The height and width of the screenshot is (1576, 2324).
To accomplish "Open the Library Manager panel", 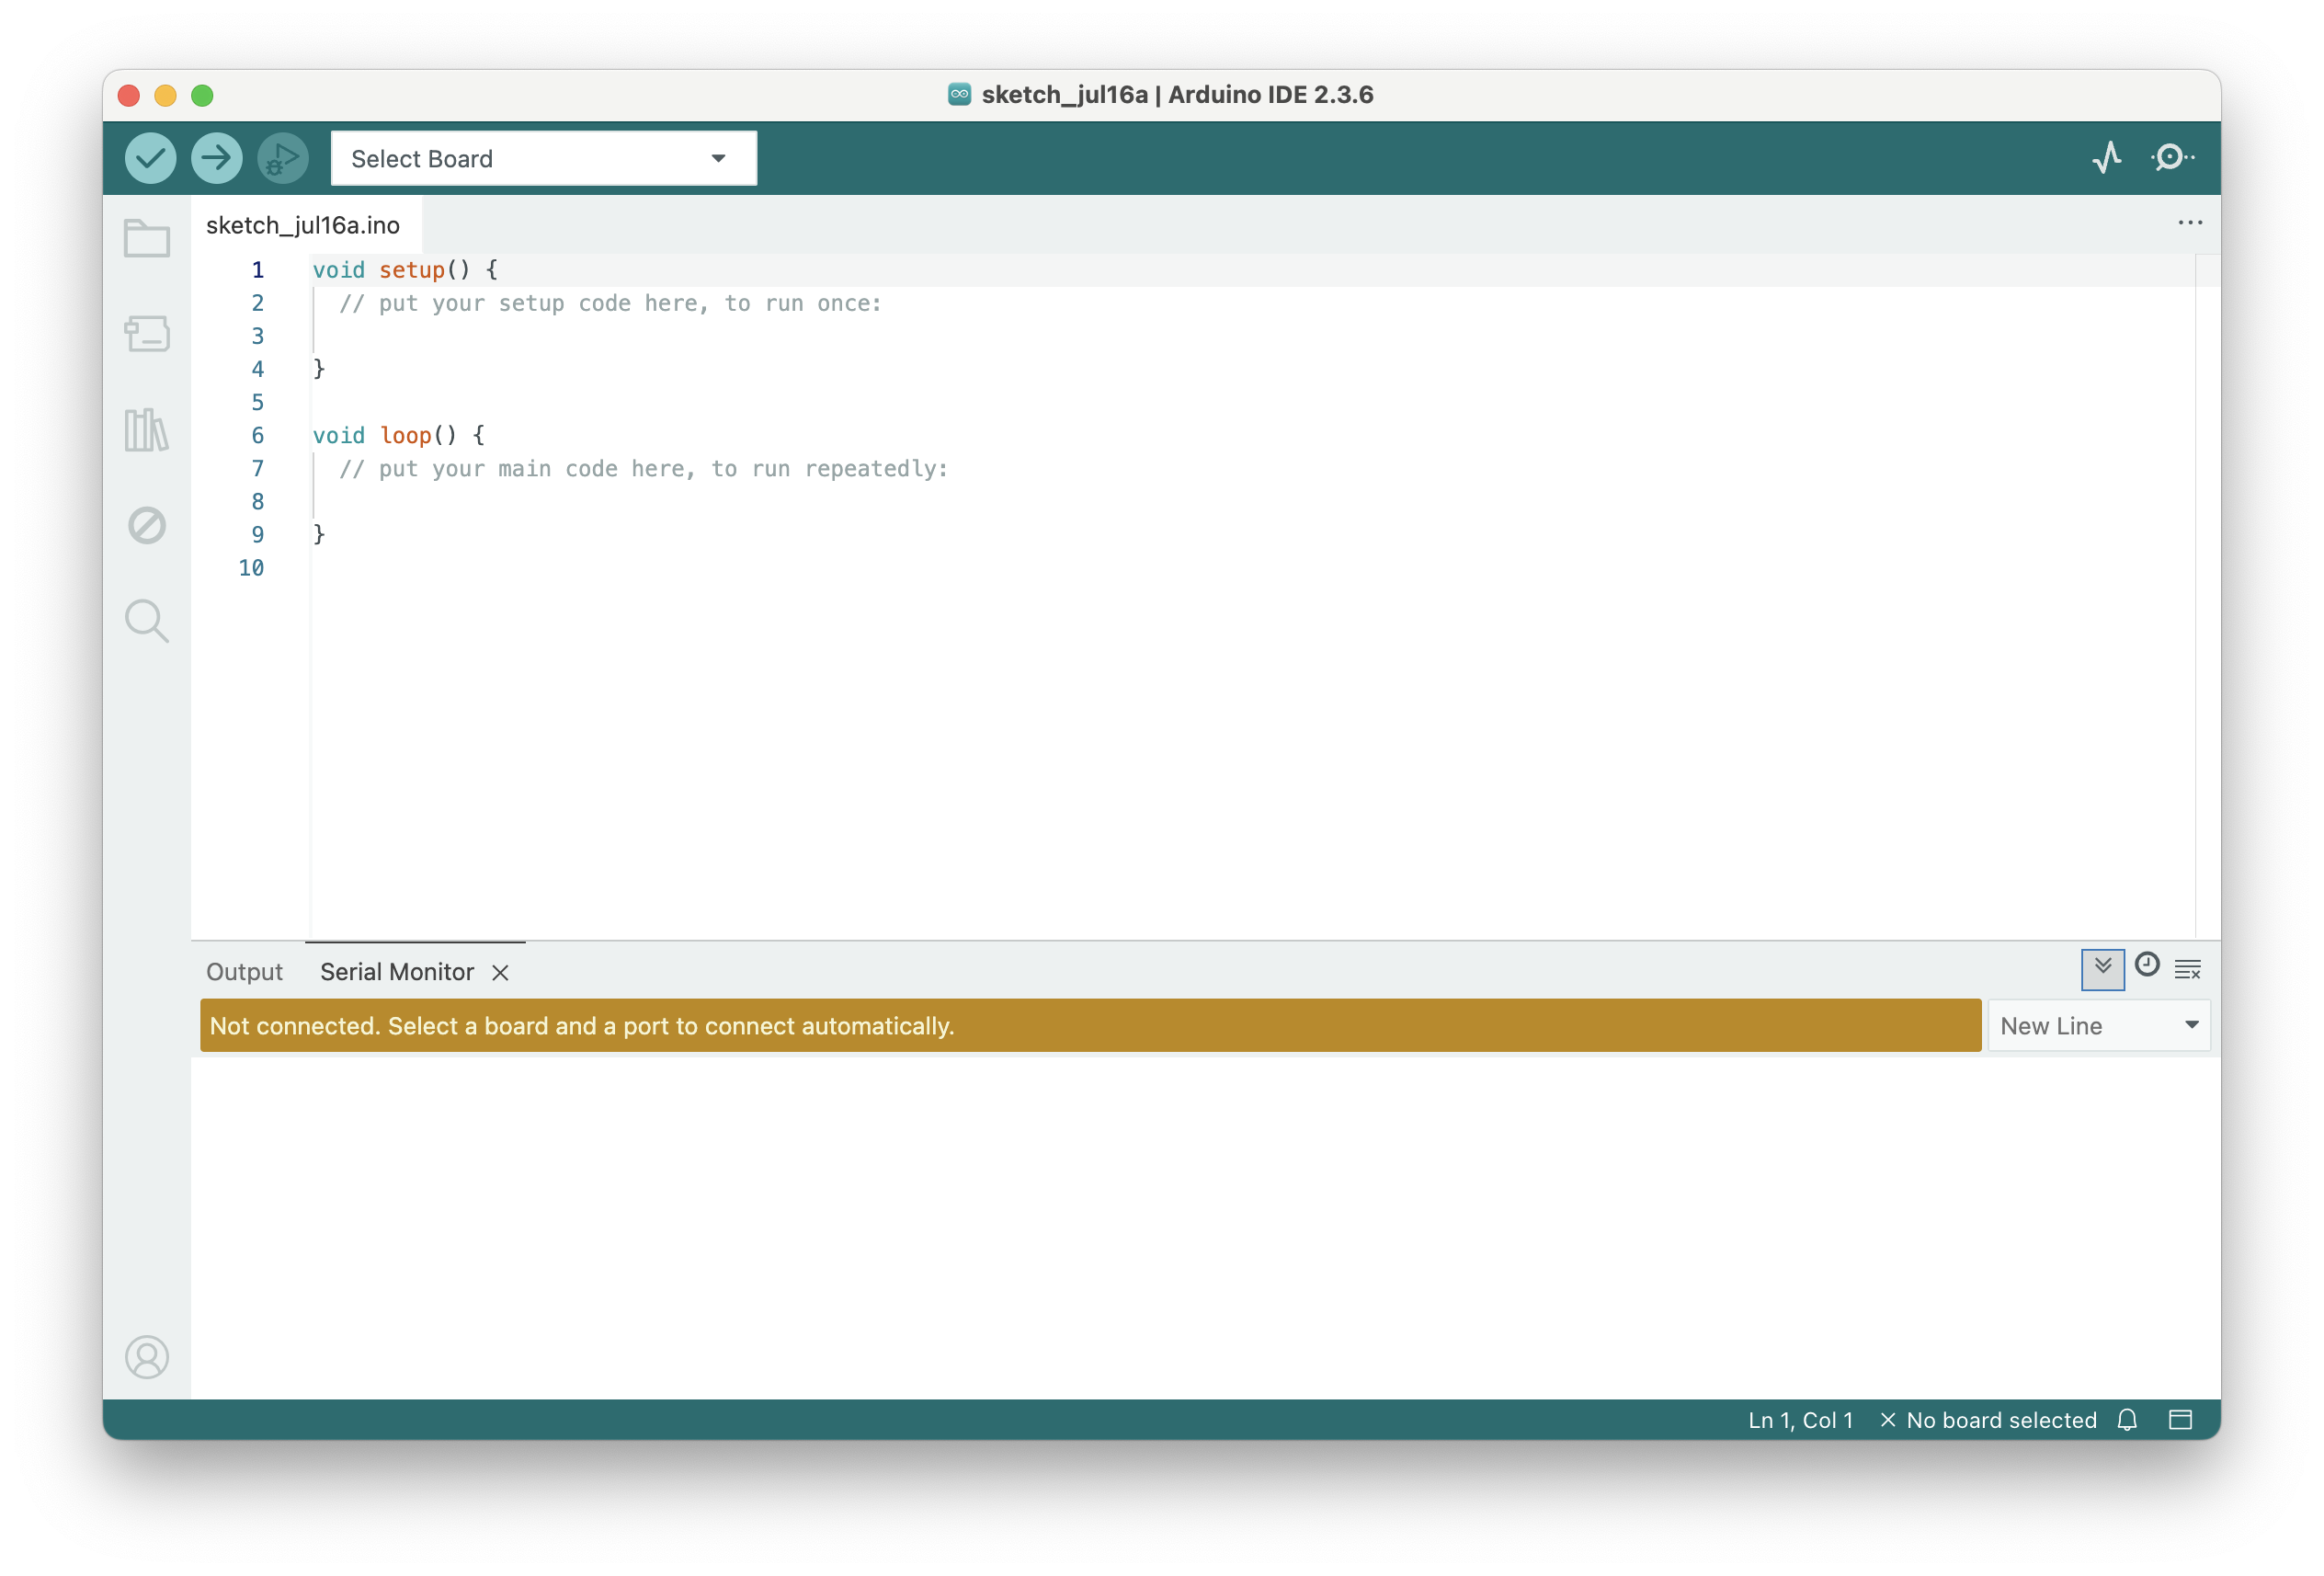I will tap(147, 430).
